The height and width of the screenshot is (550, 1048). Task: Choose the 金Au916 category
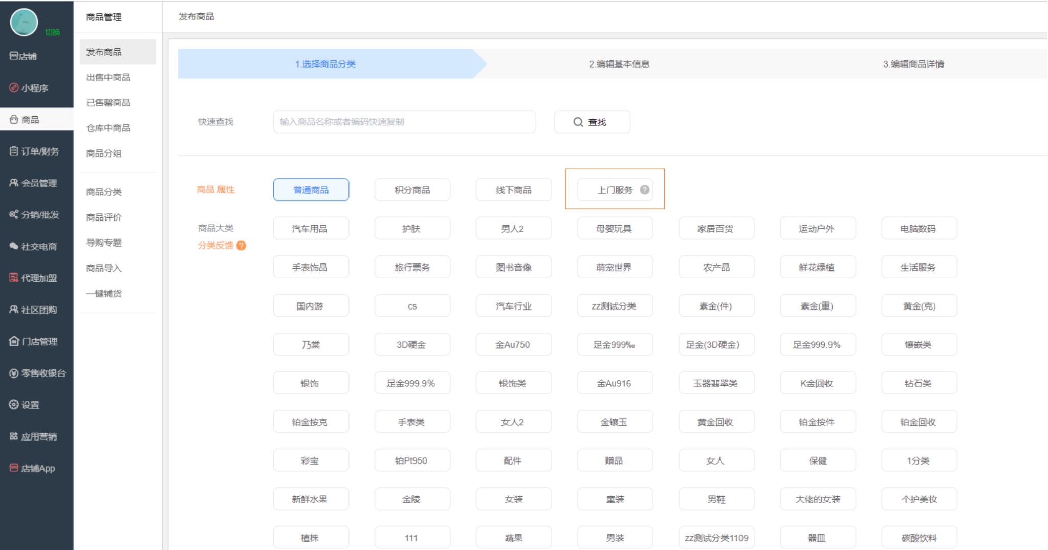[615, 383]
